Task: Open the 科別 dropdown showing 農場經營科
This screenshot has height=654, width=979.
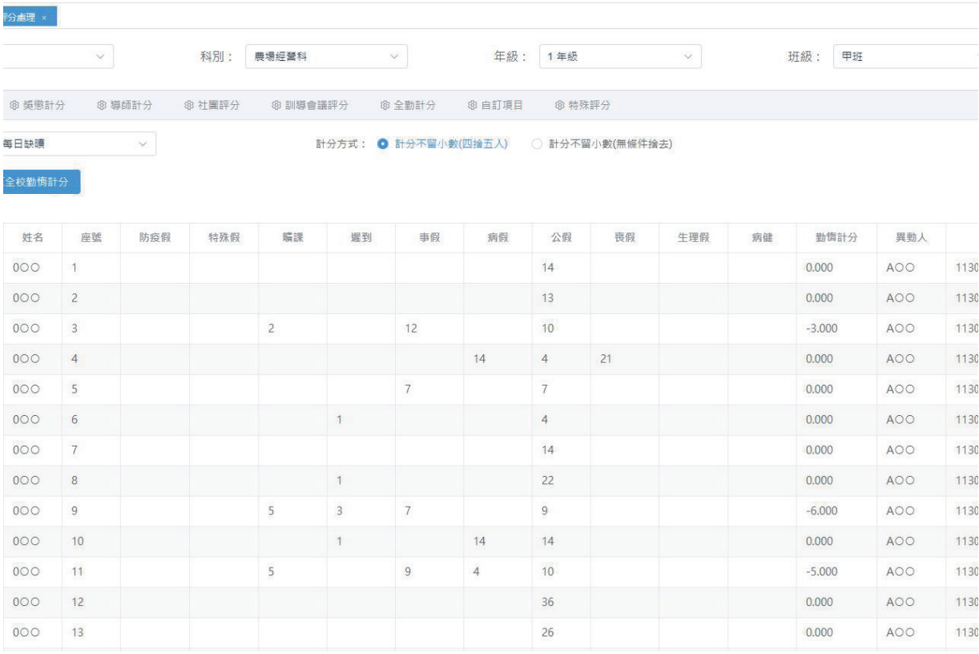Action: (x=326, y=55)
